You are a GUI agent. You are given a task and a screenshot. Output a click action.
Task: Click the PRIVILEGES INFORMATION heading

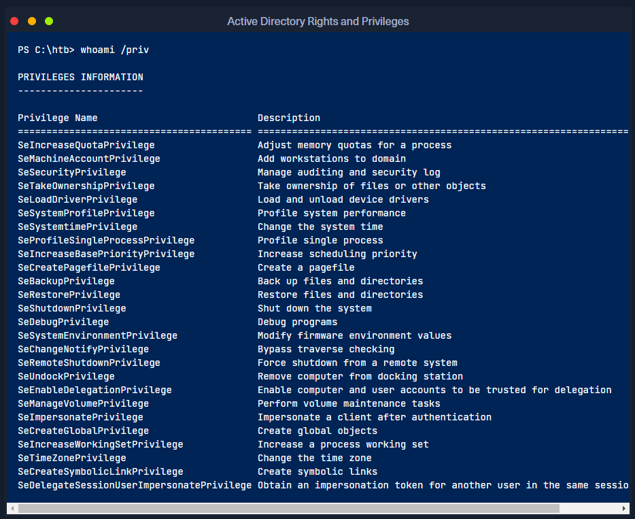(80, 77)
